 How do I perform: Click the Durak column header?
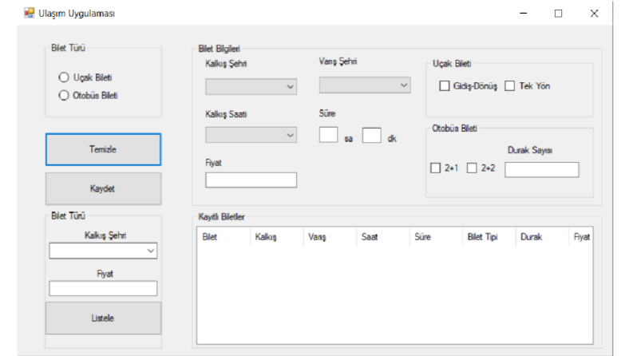click(542, 237)
